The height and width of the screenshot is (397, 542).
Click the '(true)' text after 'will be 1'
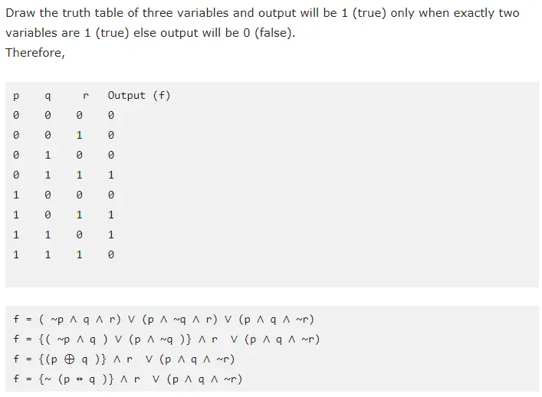(373, 13)
